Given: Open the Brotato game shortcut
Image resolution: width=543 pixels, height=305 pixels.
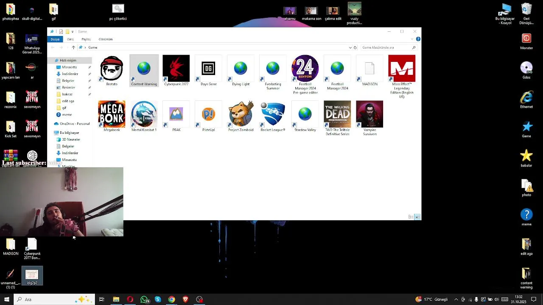Looking at the screenshot, I should 112,71.
